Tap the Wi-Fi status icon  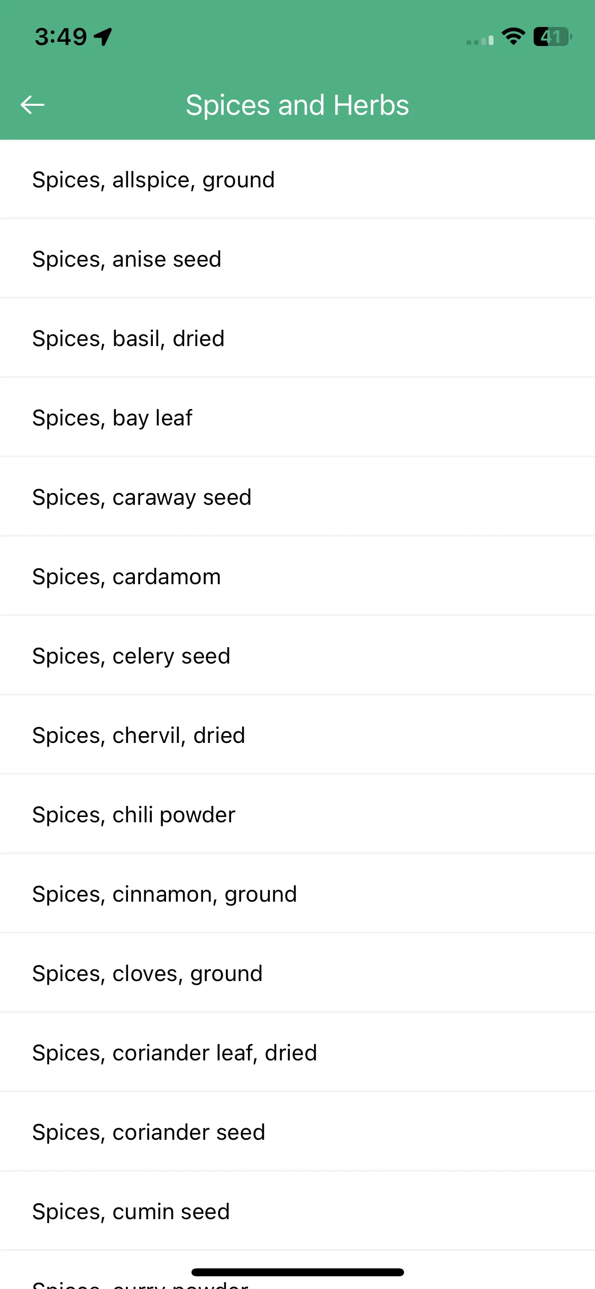[x=513, y=37]
